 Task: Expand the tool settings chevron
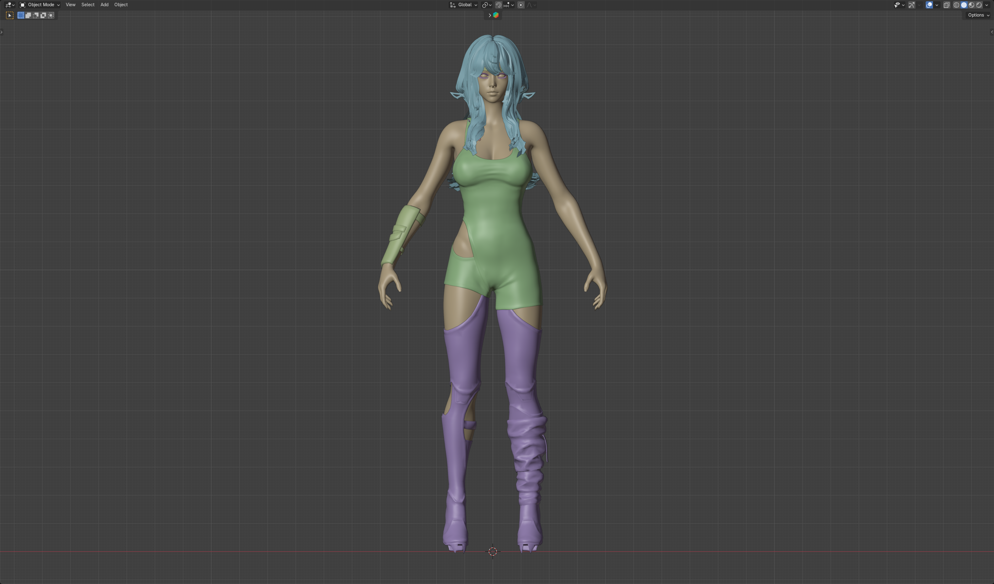point(489,15)
